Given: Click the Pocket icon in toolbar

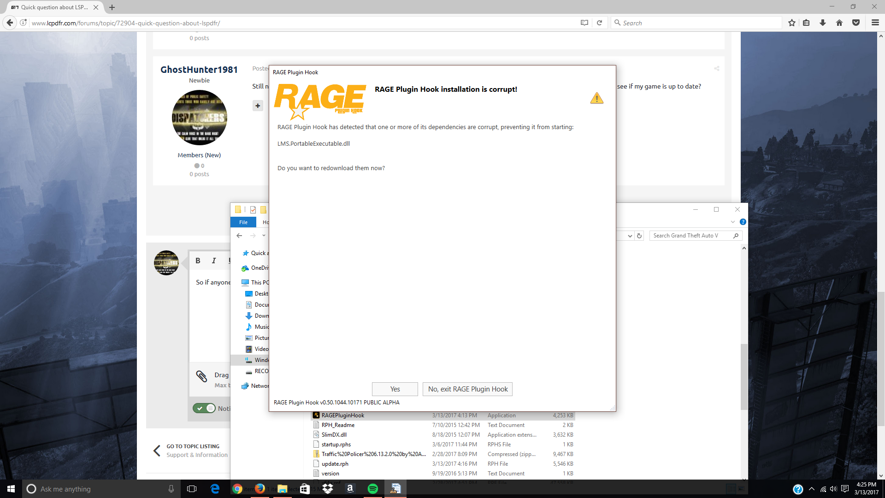Looking at the screenshot, I should (x=856, y=23).
